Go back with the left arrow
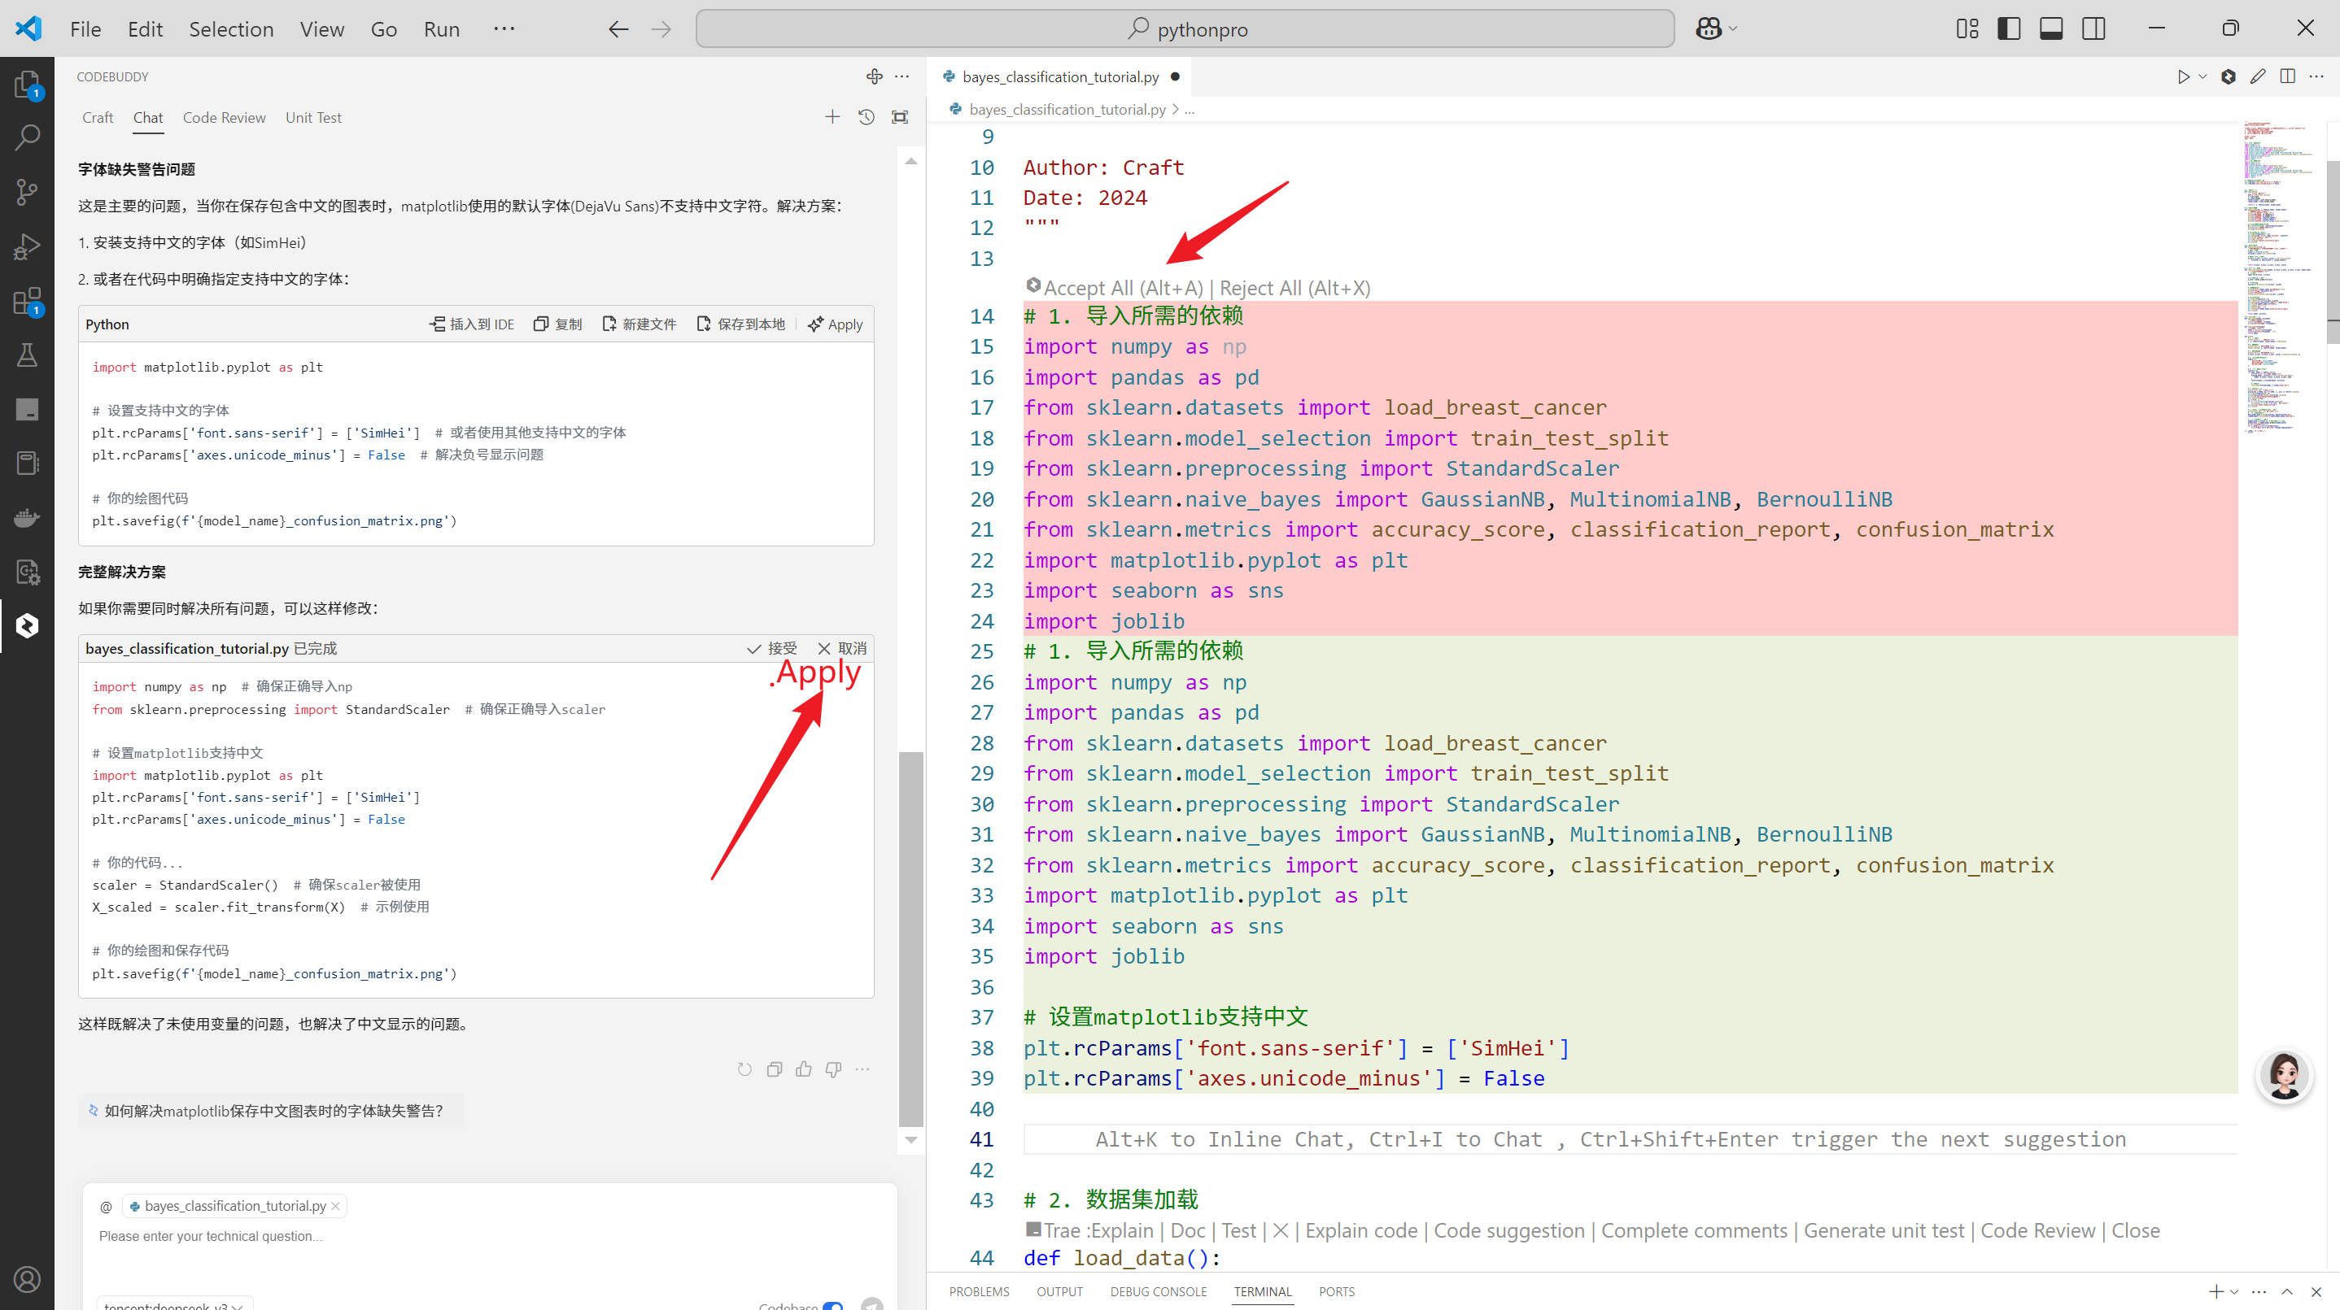 (x=618, y=29)
